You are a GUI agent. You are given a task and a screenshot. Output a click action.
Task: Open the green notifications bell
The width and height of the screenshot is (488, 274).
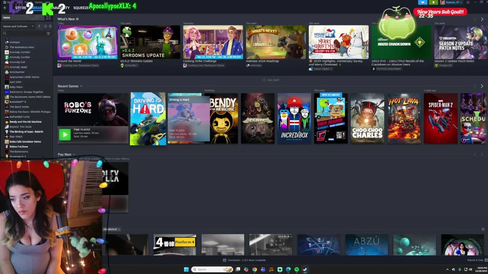(x=433, y=2)
